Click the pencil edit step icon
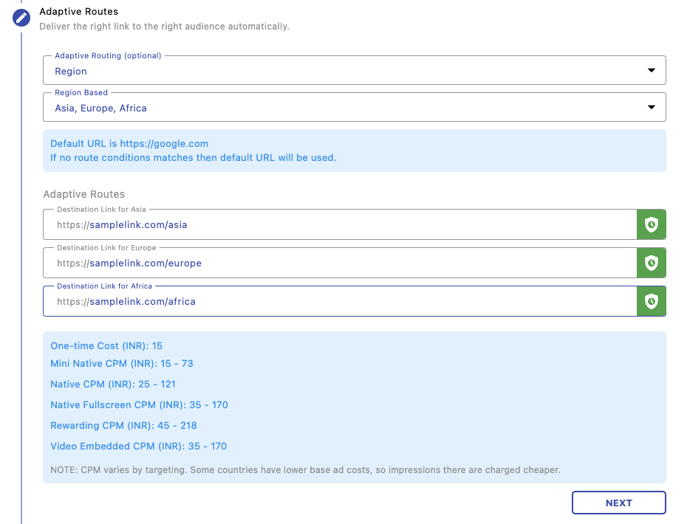 pos(21,17)
